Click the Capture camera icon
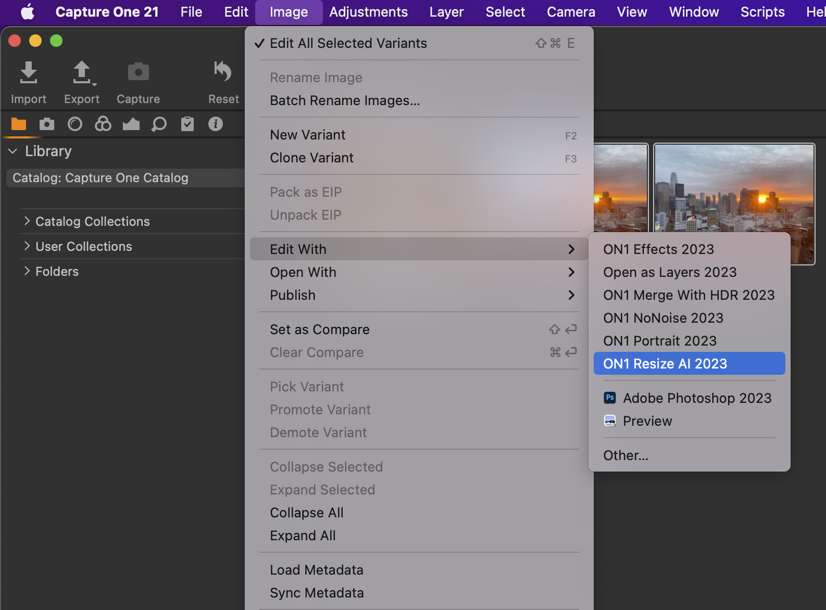This screenshot has height=610, width=826. click(x=138, y=73)
